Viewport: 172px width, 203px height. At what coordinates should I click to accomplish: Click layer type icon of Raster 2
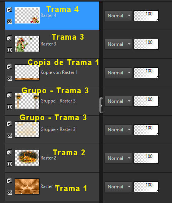coord(9,152)
